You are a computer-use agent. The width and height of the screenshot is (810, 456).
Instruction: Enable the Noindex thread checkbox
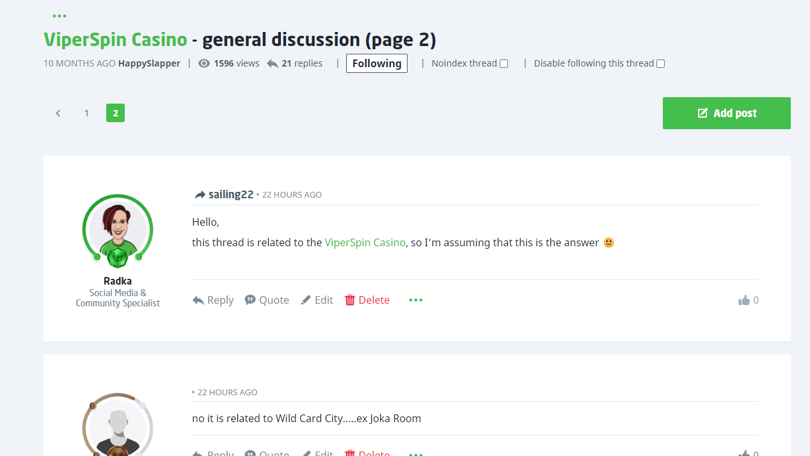[x=504, y=64]
